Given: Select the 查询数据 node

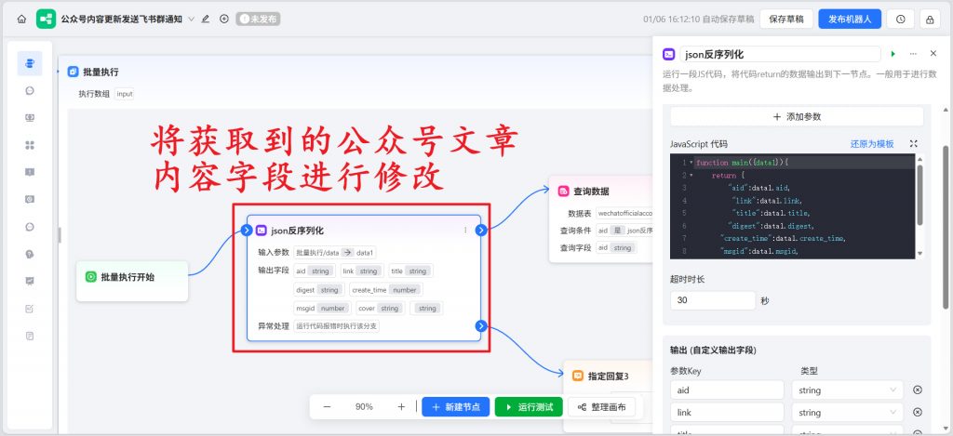Looking at the screenshot, I should (600, 219).
